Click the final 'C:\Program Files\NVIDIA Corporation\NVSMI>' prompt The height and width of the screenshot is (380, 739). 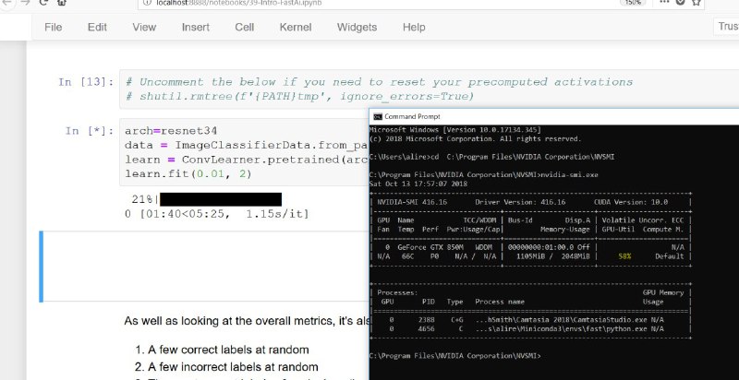click(x=455, y=355)
